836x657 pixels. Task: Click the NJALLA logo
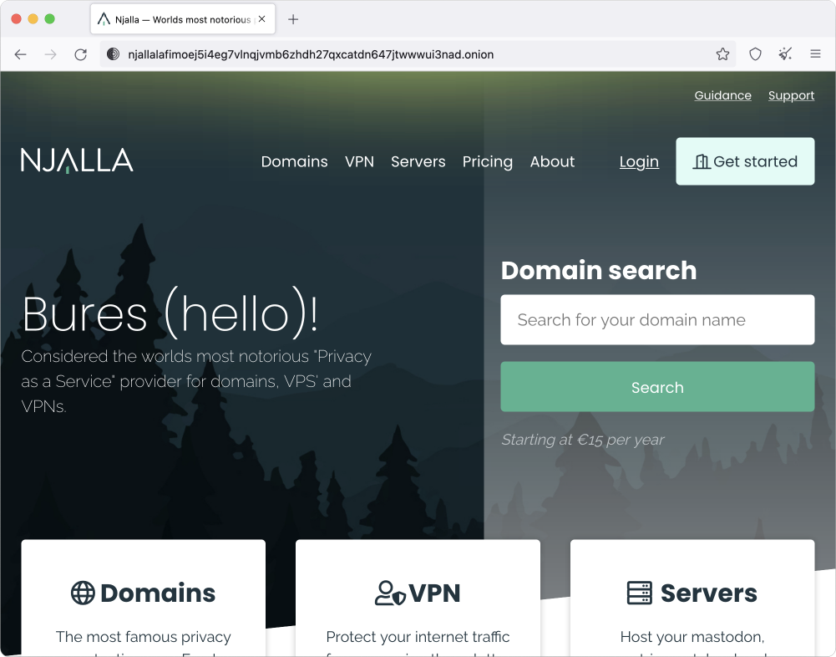77,160
